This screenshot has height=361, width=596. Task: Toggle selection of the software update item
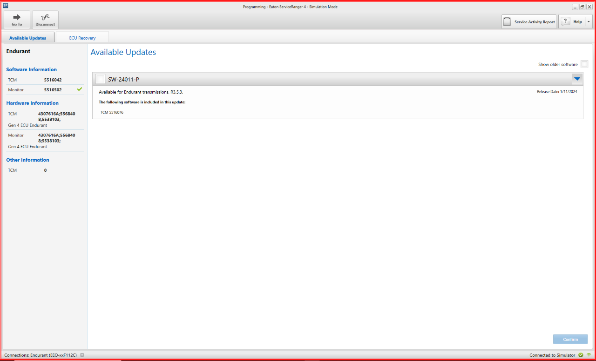pos(101,79)
